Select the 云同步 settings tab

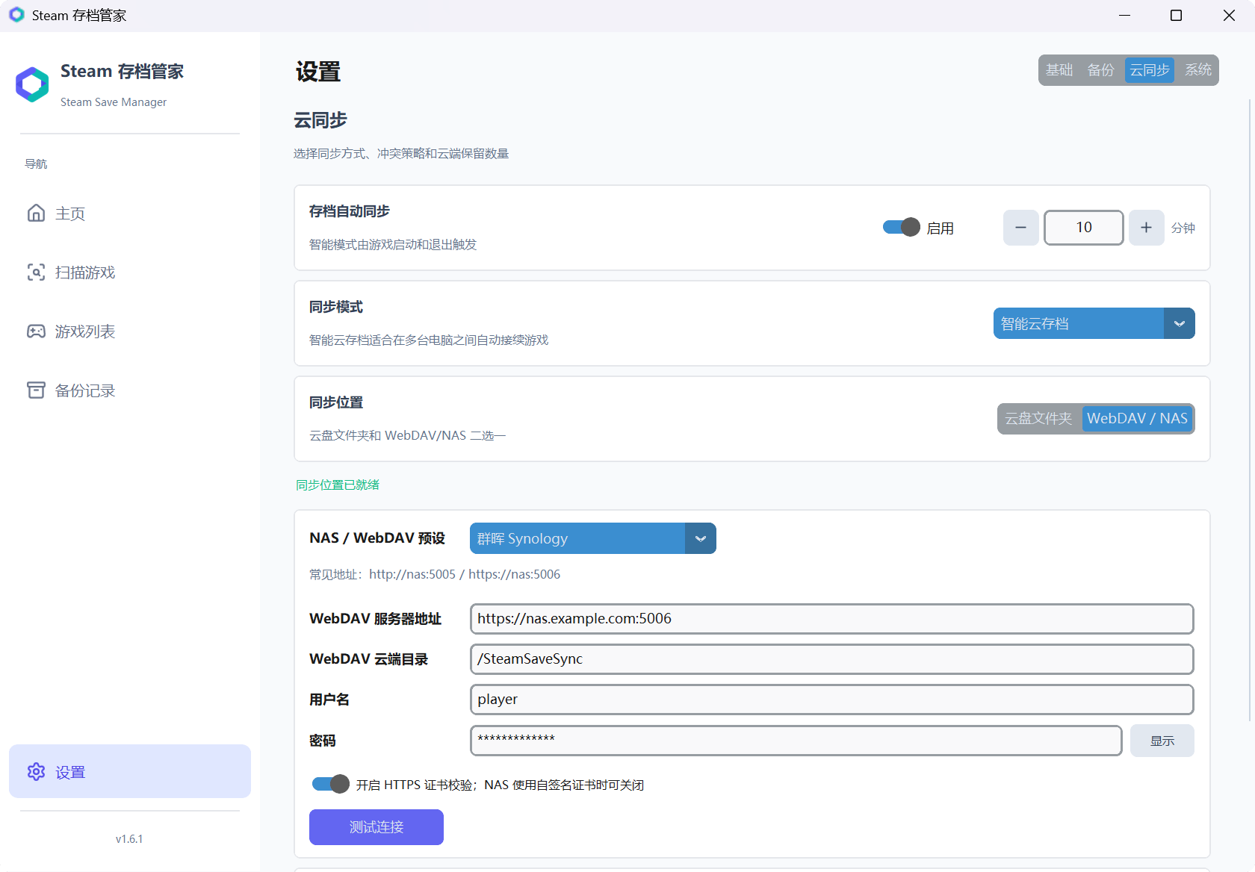(x=1149, y=70)
